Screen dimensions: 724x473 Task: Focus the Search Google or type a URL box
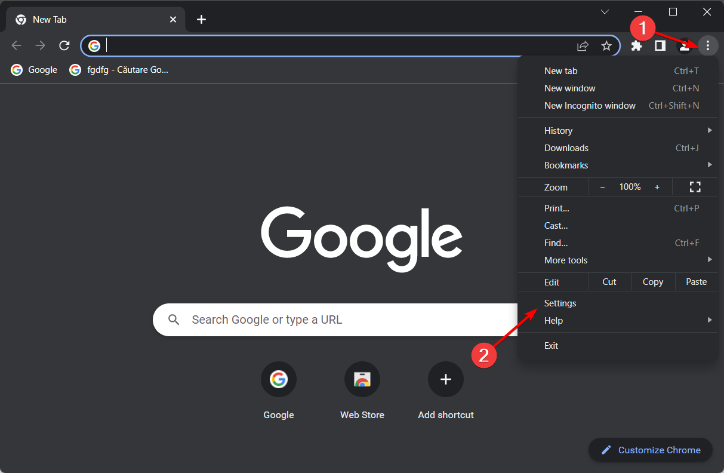coord(335,320)
